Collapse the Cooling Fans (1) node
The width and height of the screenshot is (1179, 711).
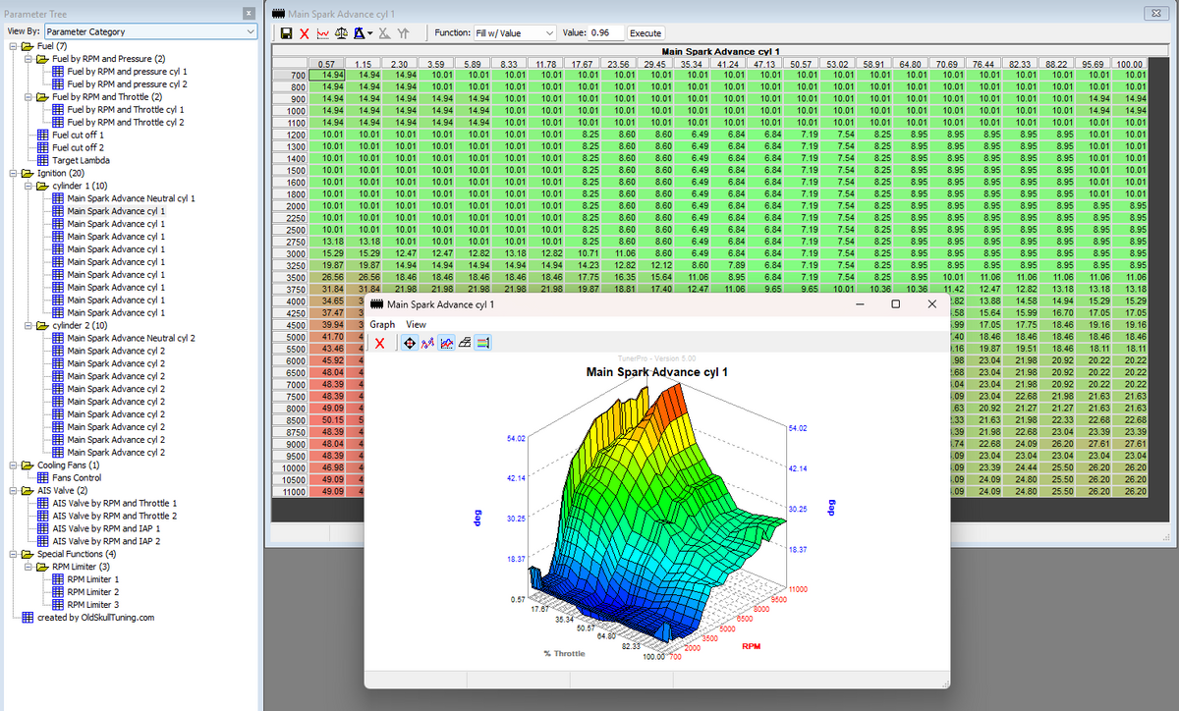tap(13, 465)
